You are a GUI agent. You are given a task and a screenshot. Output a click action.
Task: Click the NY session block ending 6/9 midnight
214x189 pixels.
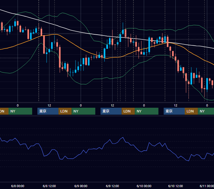pyautogui.click(x=83, y=111)
